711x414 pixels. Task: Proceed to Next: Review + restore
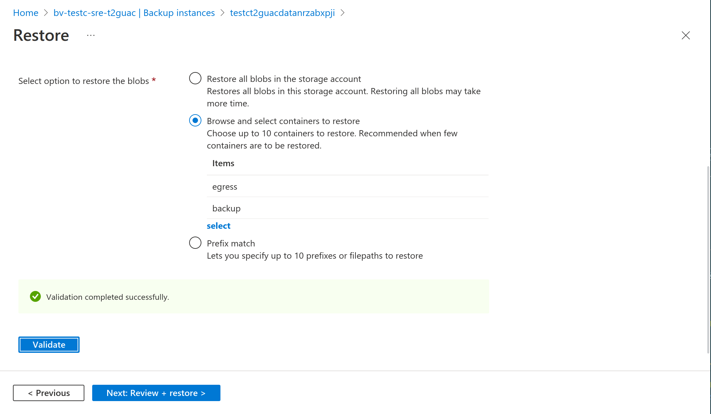156,393
